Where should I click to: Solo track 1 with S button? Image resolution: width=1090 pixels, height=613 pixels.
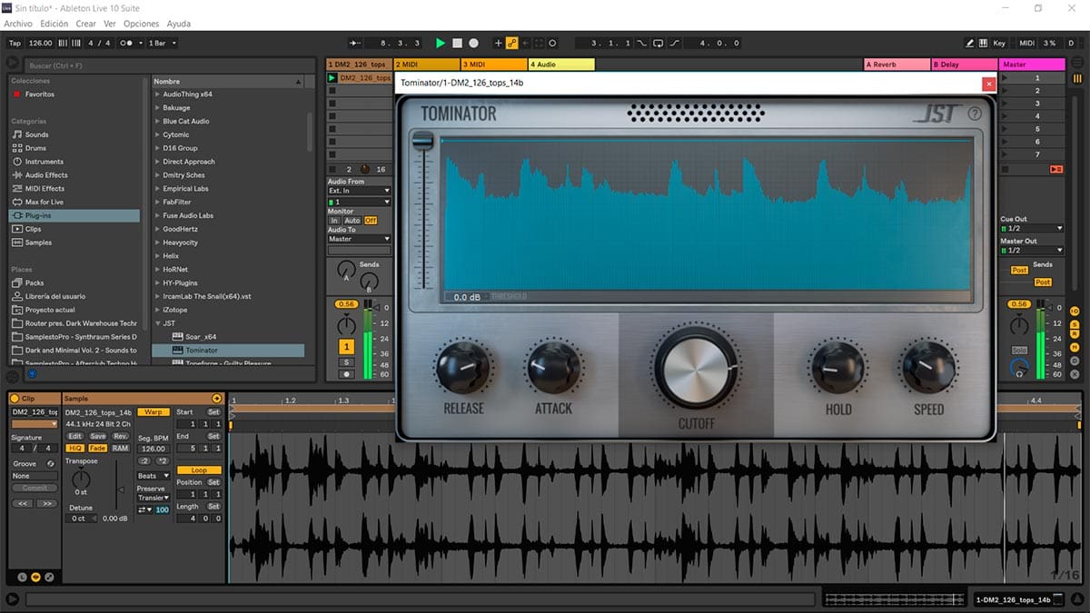pos(346,361)
